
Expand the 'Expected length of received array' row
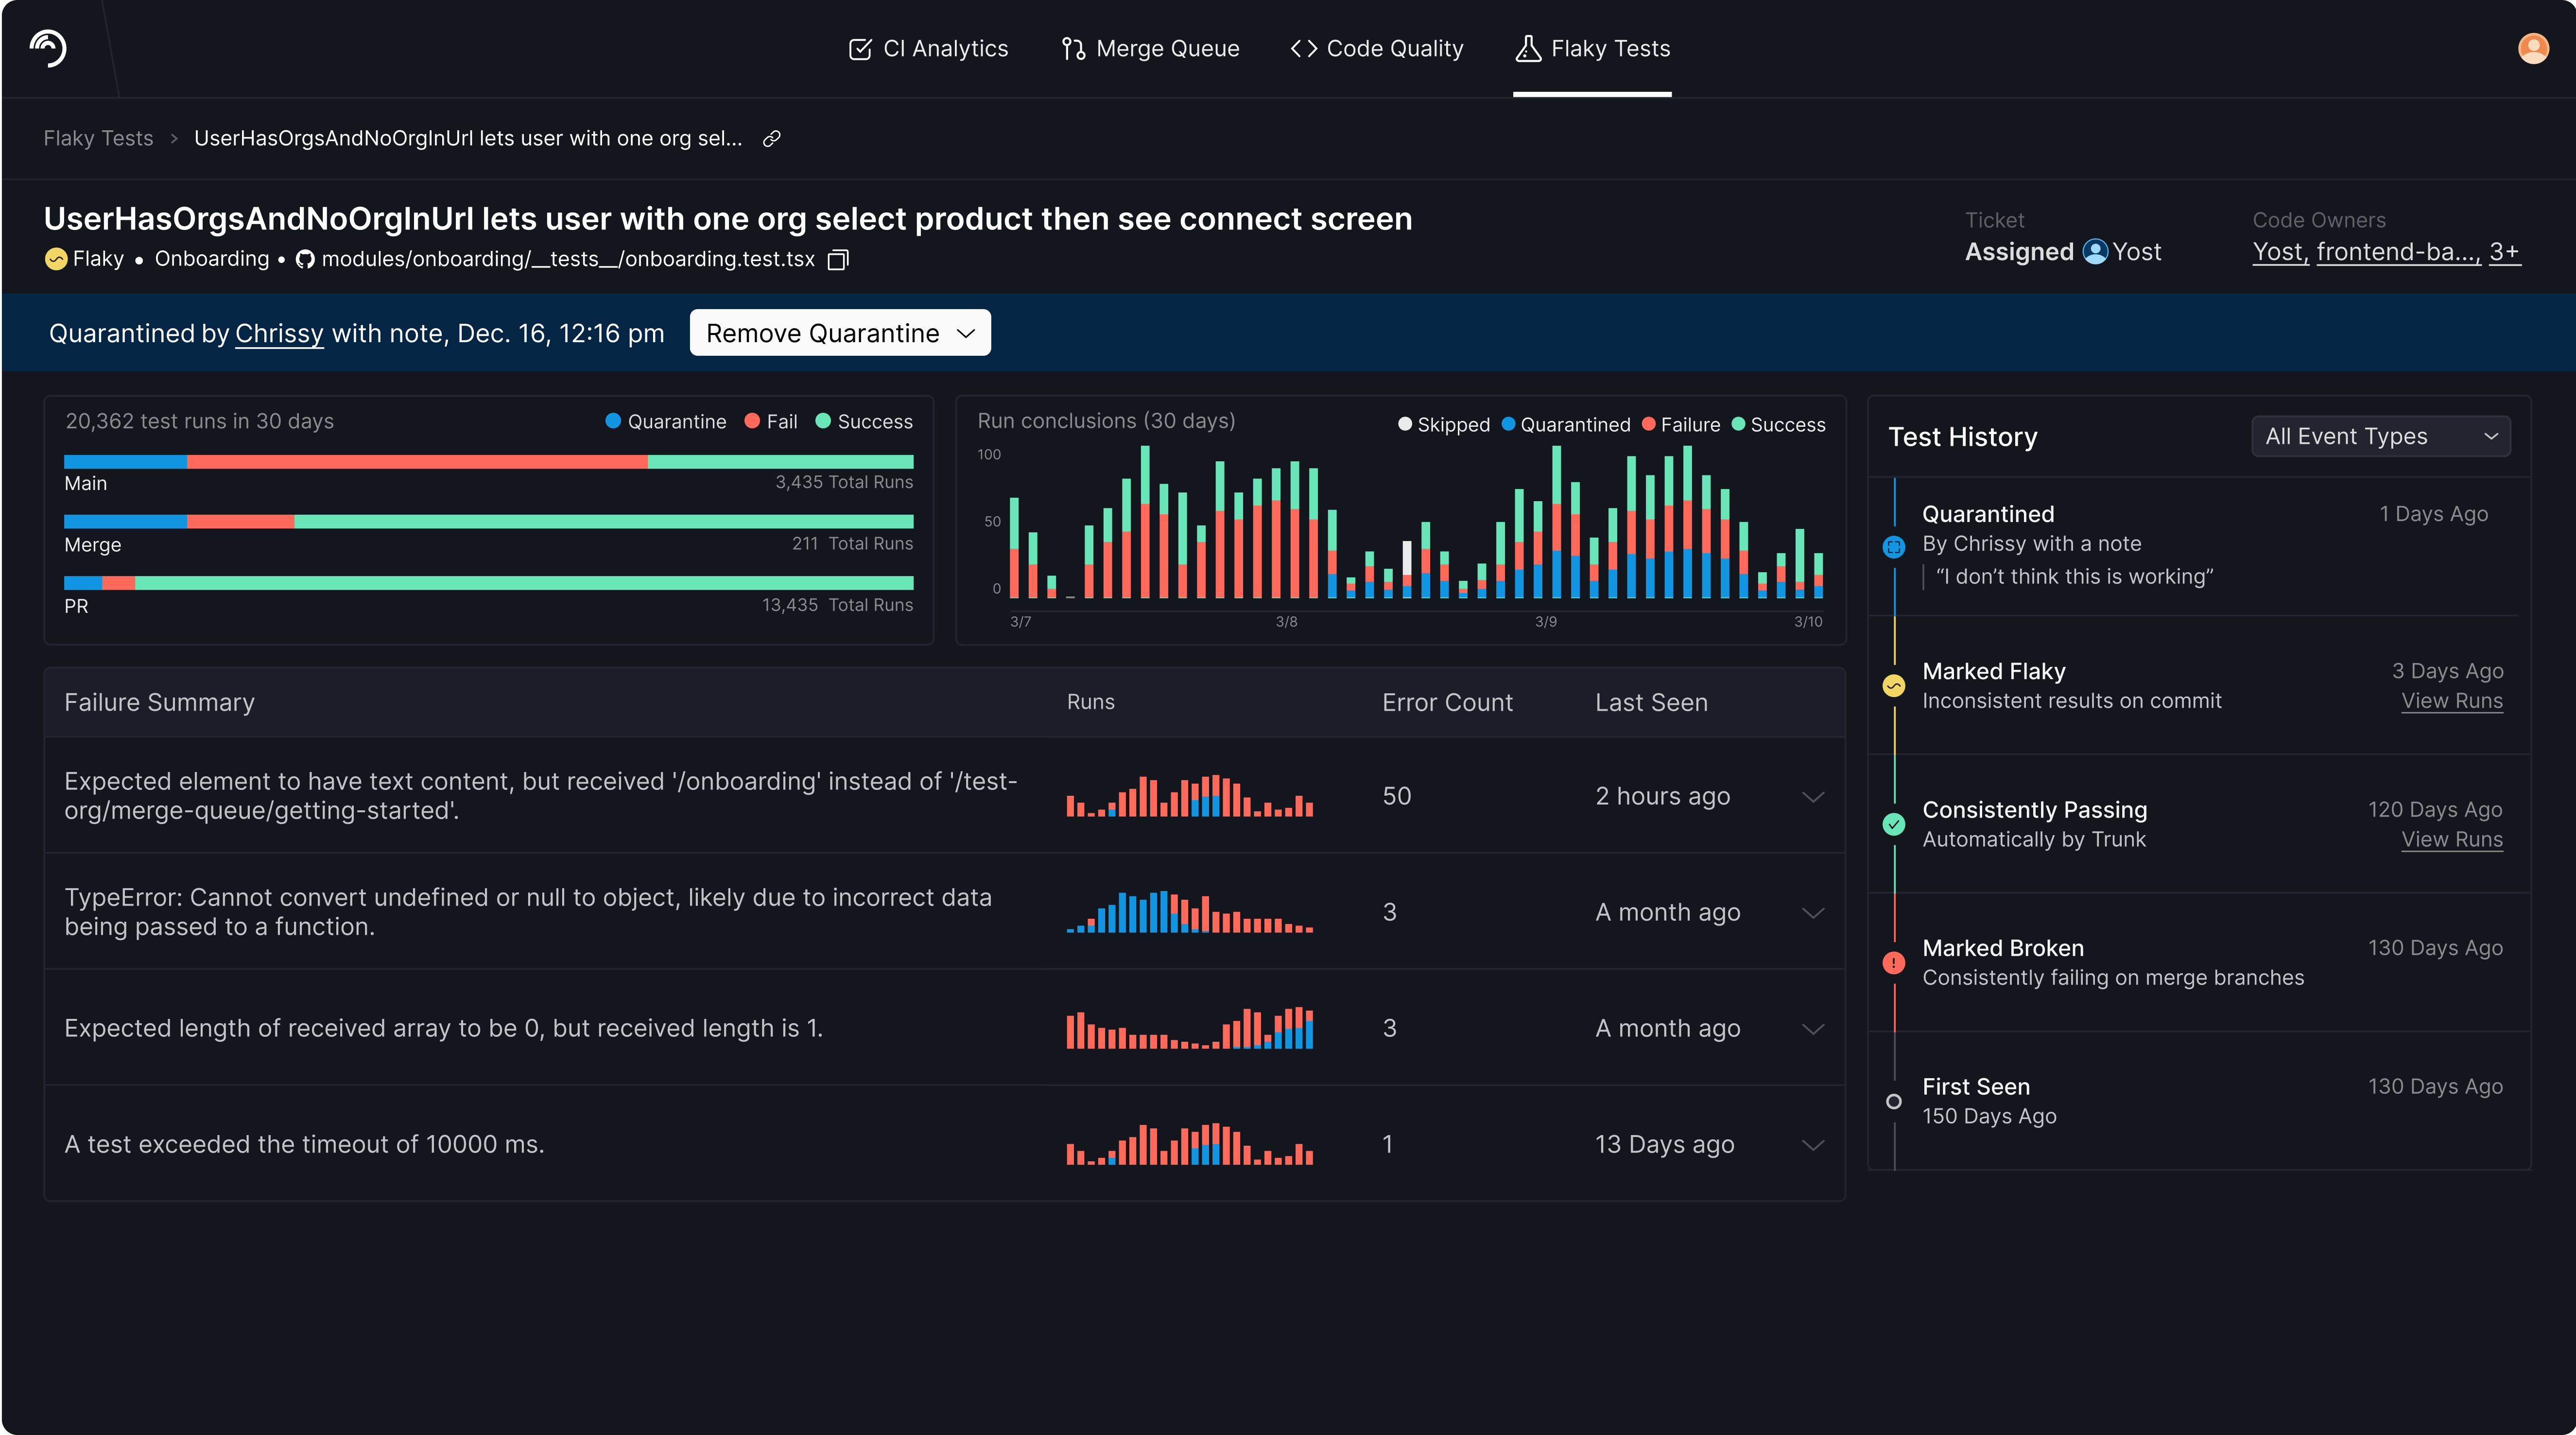[1813, 1029]
